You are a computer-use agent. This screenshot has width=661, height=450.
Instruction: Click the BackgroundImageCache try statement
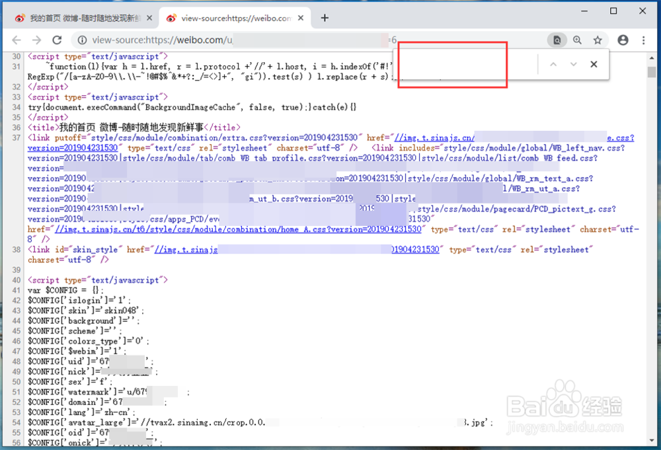coord(192,107)
